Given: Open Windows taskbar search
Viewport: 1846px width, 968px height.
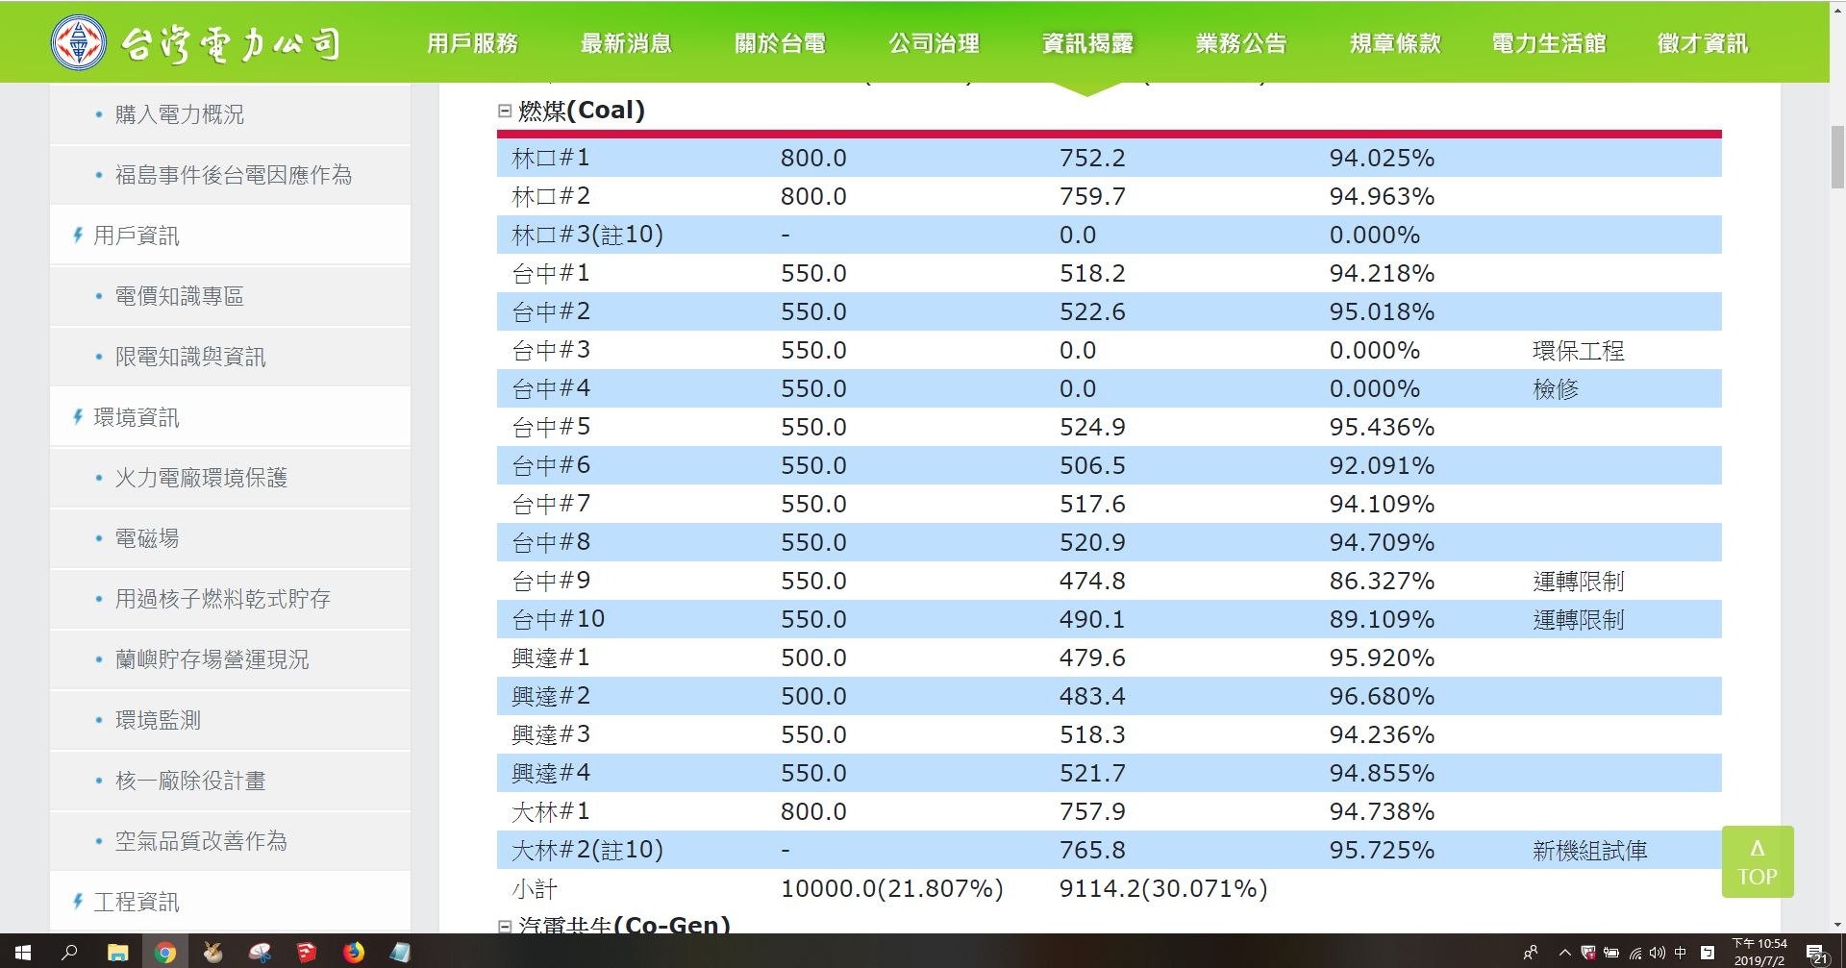Looking at the screenshot, I should click(x=69, y=953).
